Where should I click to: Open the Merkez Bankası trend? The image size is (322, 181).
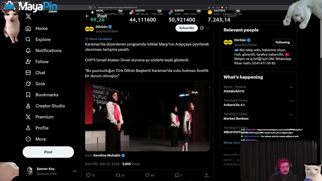(236, 118)
